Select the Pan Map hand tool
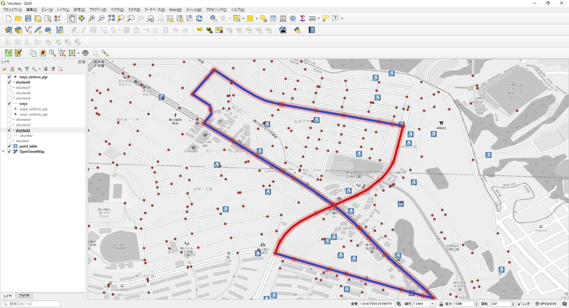The image size is (569, 308). [x=72, y=18]
